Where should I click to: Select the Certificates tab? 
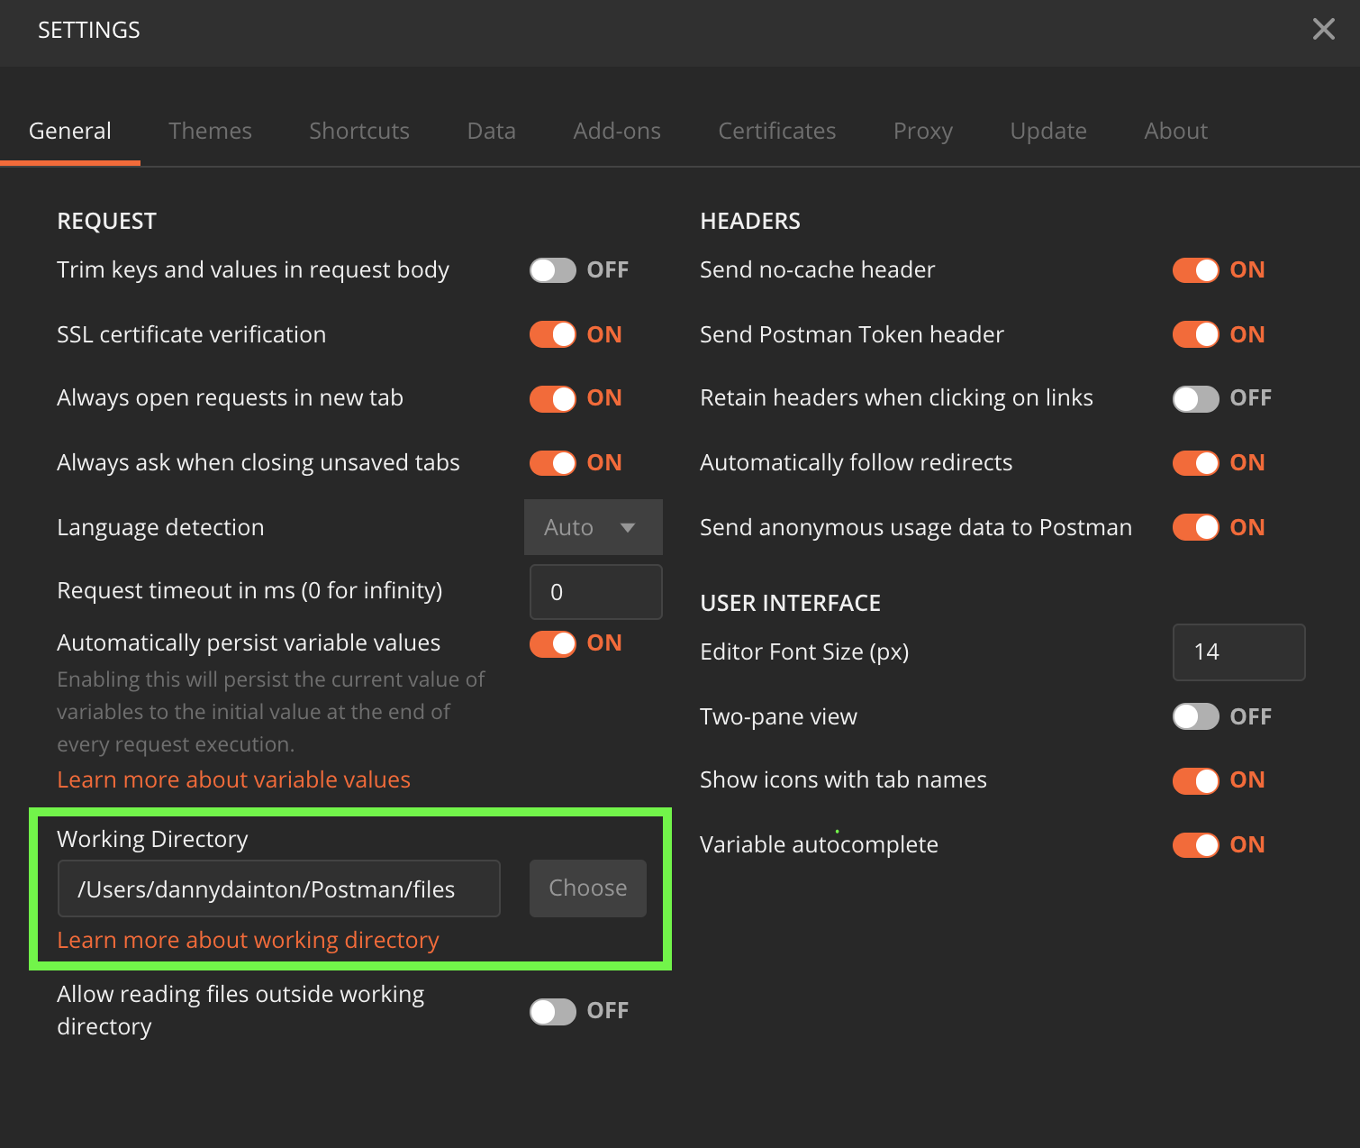pyautogui.click(x=777, y=131)
